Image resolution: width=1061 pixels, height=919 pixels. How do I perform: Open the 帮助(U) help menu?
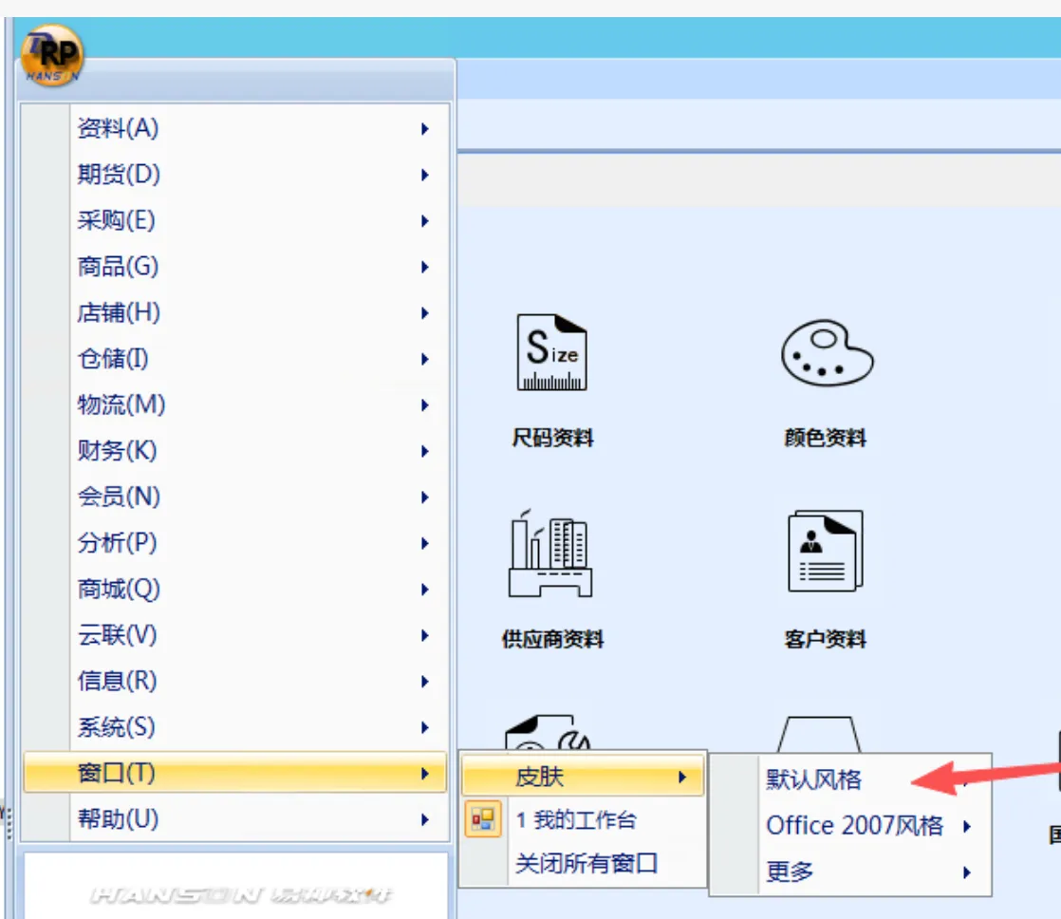coord(118,818)
